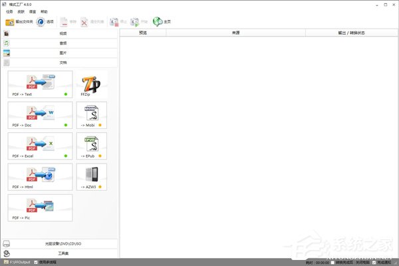Enable shutdown-after-conversion (关闭电脑) checkbox
Screen dimensions: 399x266
pyautogui.click(x=332, y=263)
